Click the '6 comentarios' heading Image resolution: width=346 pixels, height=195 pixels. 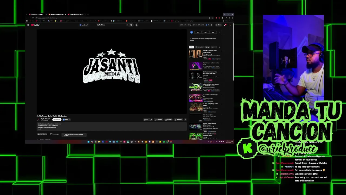42,134
